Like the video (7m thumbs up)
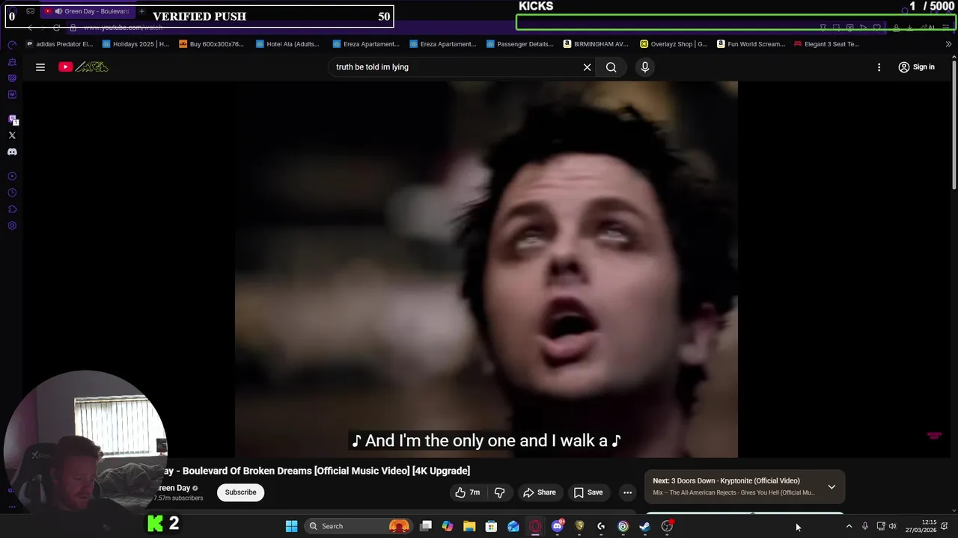This screenshot has height=538, width=958. 468,492
